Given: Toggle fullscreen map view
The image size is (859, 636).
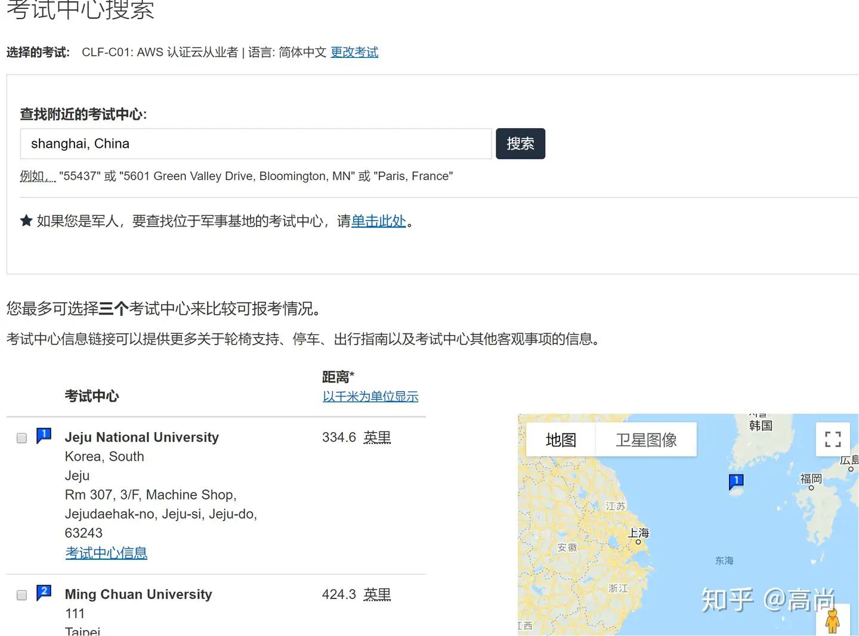Looking at the screenshot, I should coord(833,439).
